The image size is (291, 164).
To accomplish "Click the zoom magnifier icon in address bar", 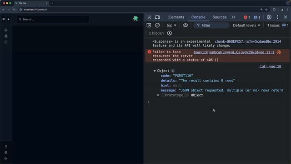I will point(261,10).
